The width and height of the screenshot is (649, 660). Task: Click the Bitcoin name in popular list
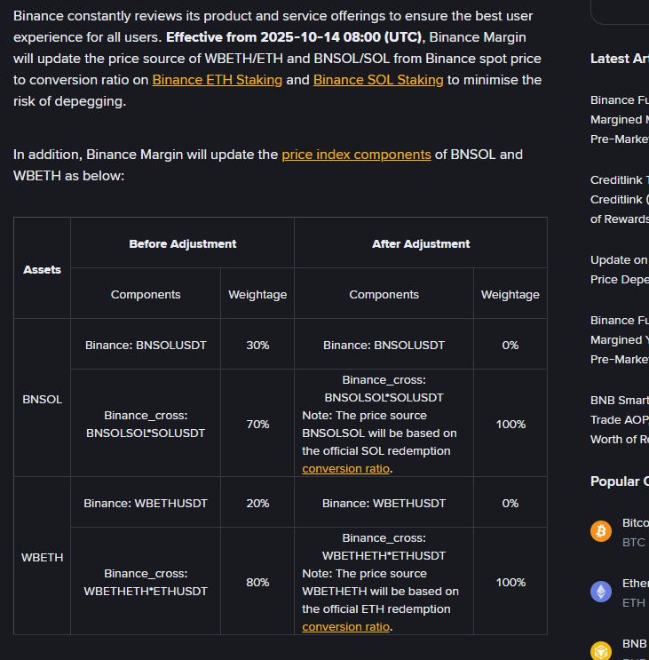(x=636, y=523)
